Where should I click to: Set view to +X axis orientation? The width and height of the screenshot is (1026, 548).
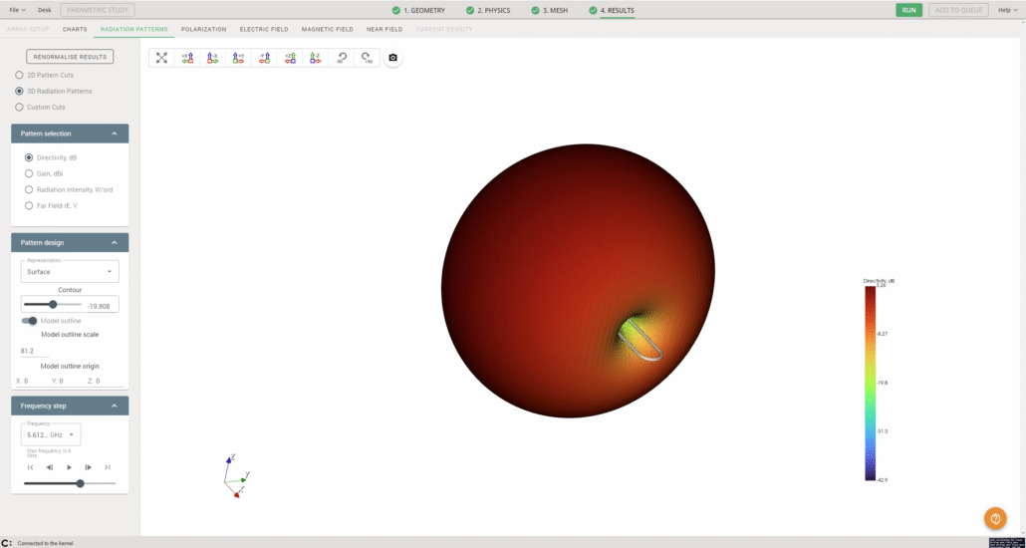(186, 58)
